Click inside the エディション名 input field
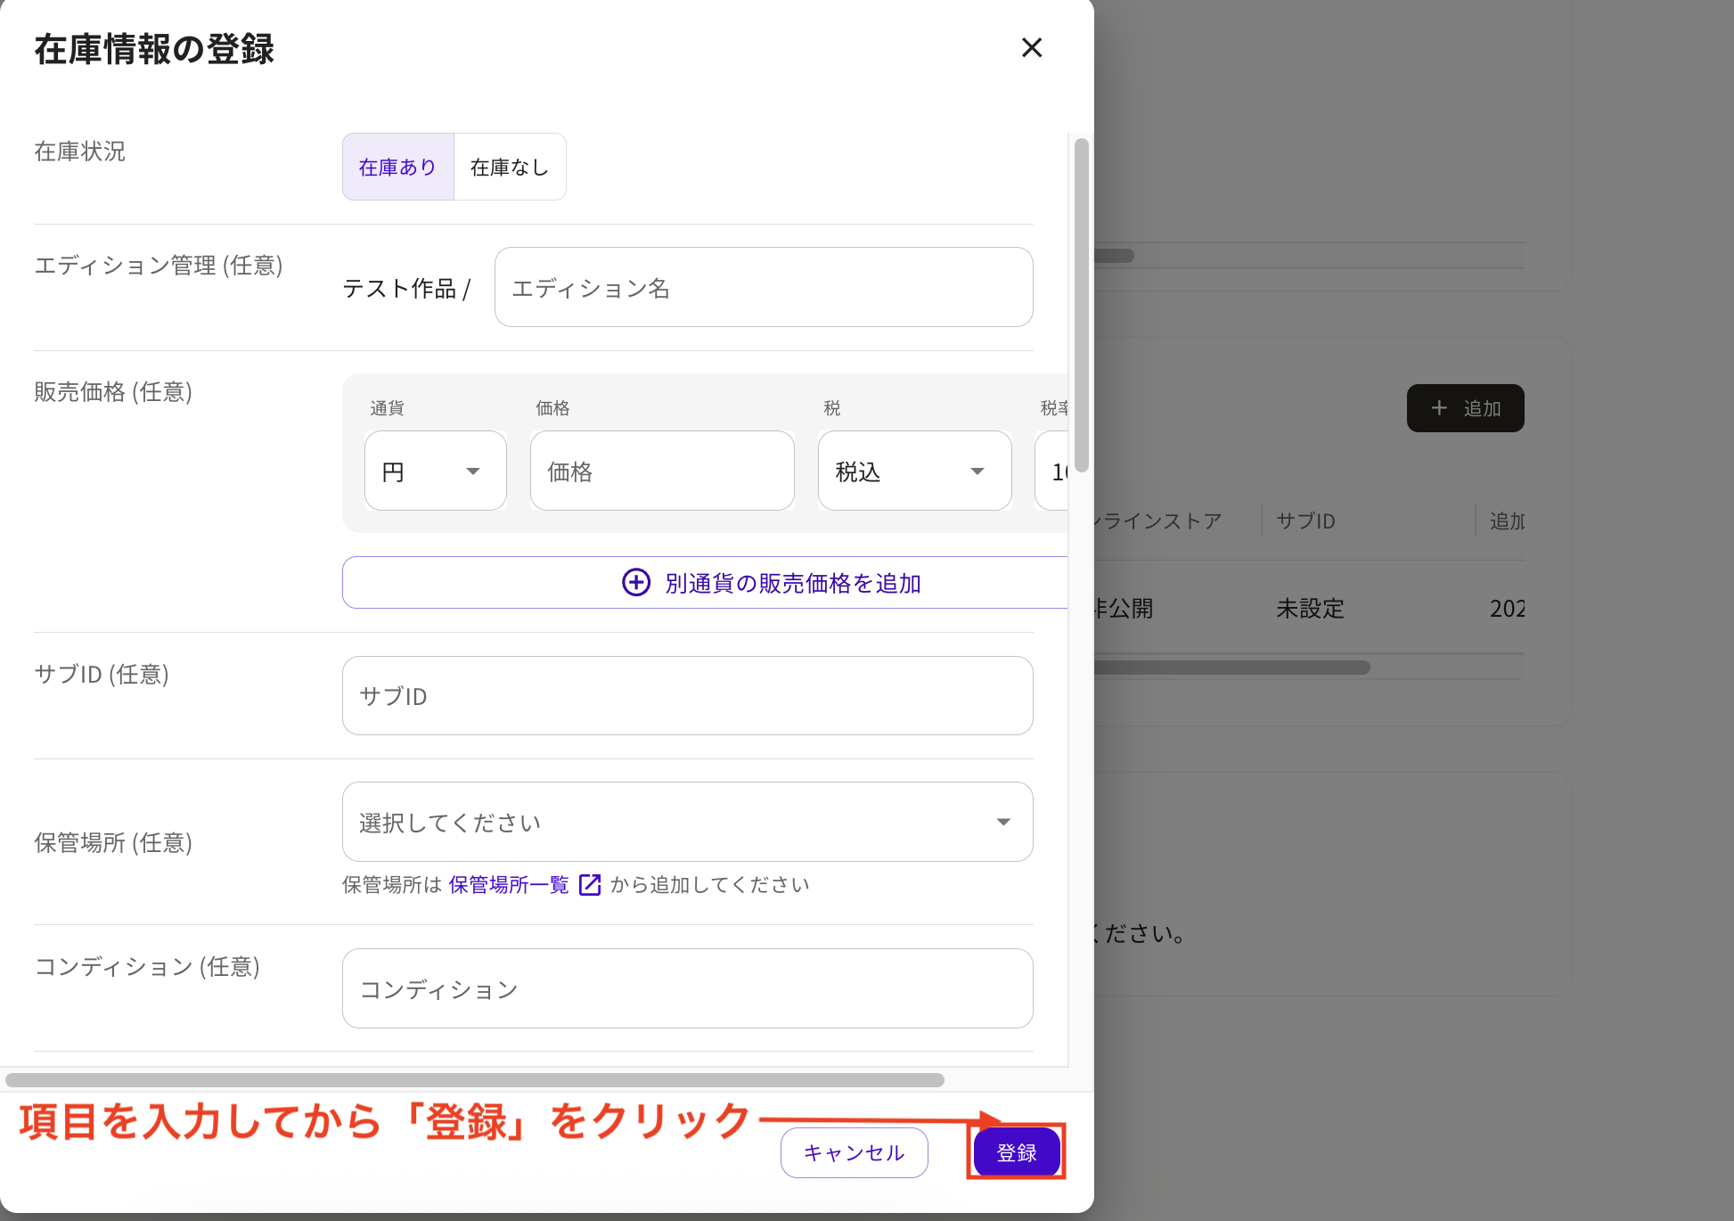Screen dimensions: 1734x1221 click(763, 287)
